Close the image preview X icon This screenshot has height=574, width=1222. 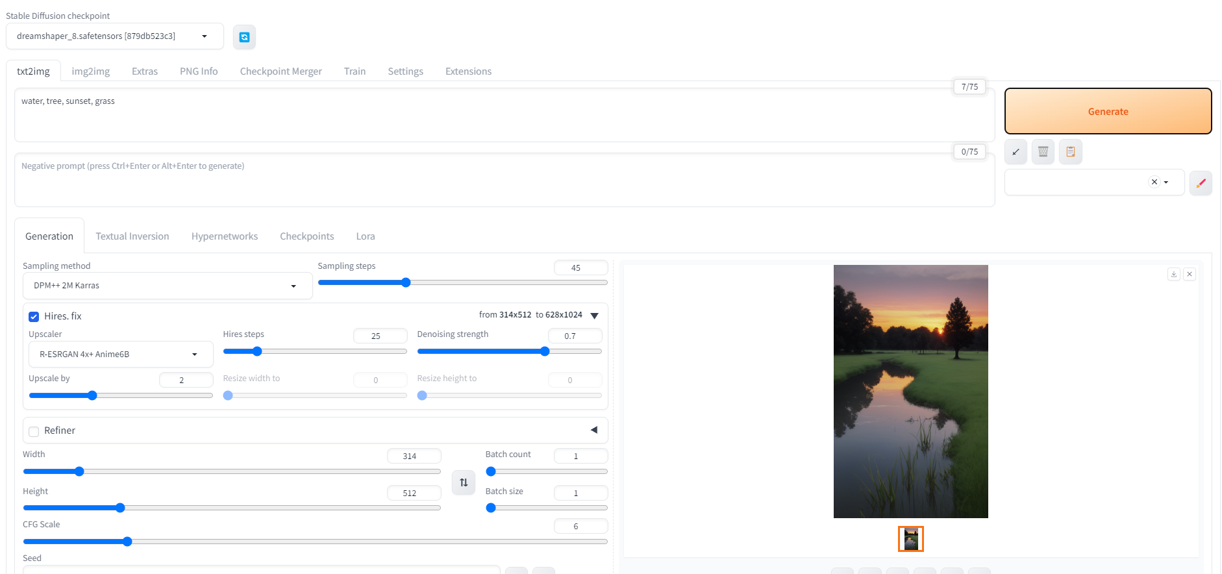[x=1190, y=274]
